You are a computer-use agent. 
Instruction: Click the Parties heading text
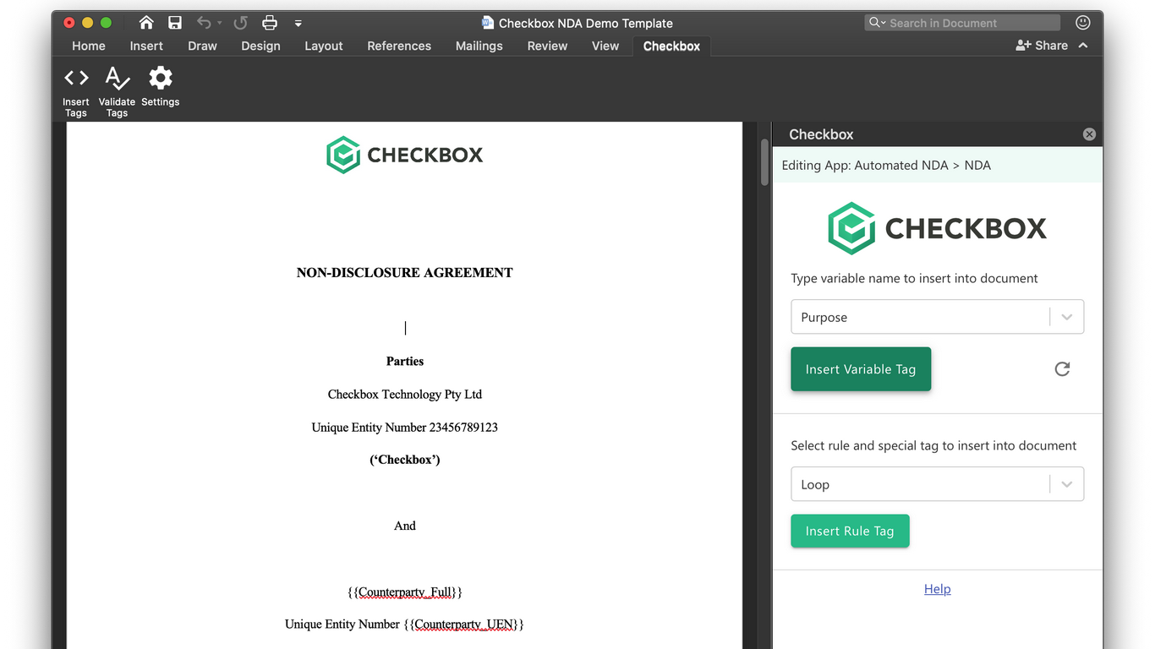405,361
